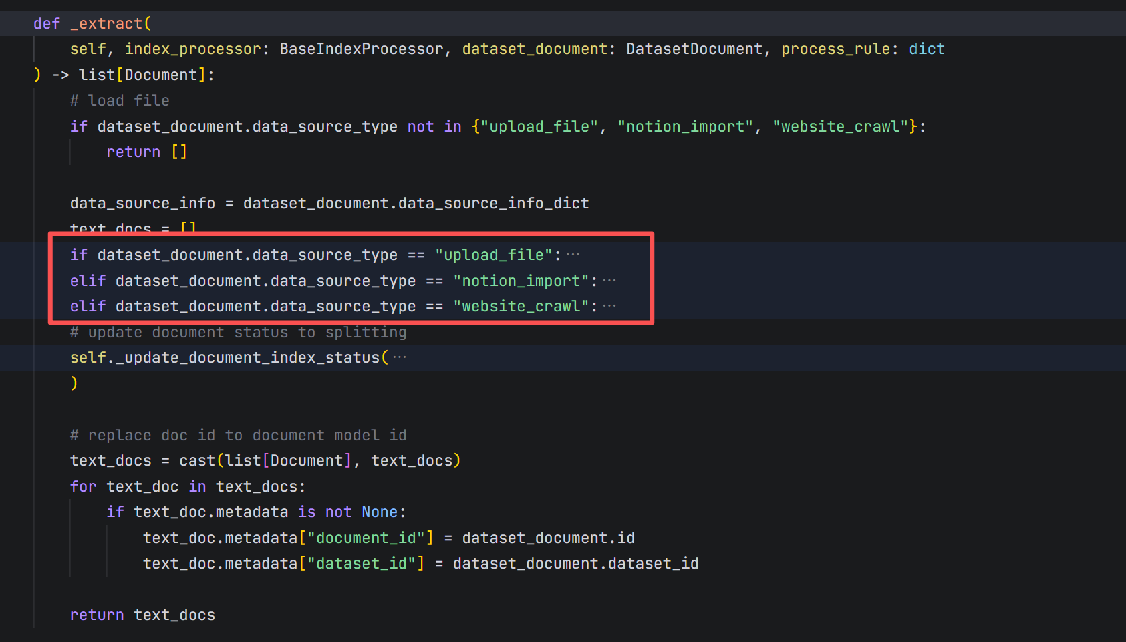Screen dimensions: 1126x642
Task: Click the "website_crawl" string in the elif comparison
Action: point(521,306)
